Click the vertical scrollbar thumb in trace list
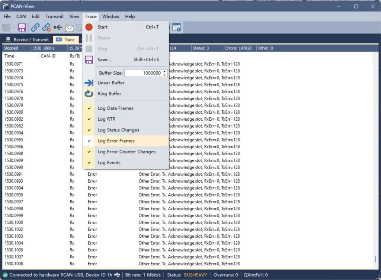The width and height of the screenshot is (381, 280). [x=375, y=260]
